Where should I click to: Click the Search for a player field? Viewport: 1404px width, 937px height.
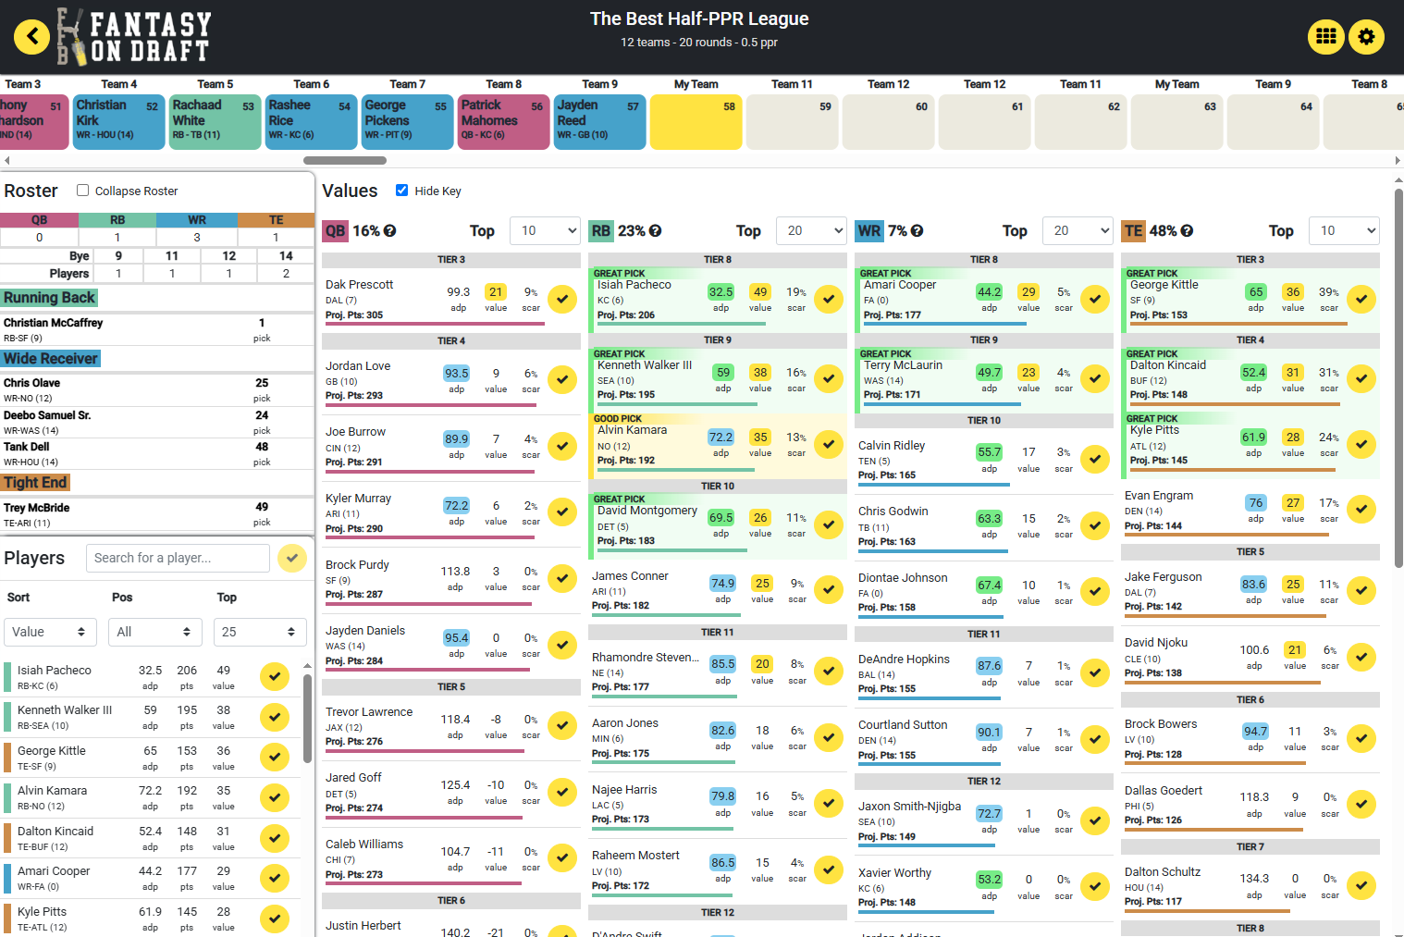pyautogui.click(x=178, y=558)
